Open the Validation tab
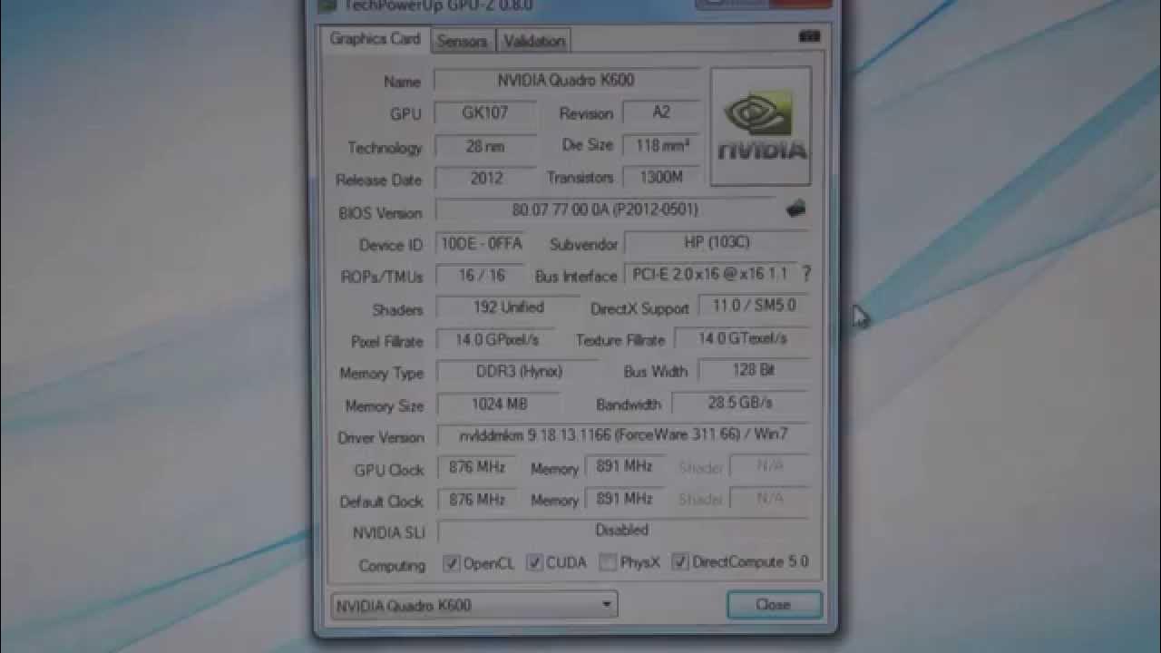This screenshot has height=653, width=1161. pos(534,41)
